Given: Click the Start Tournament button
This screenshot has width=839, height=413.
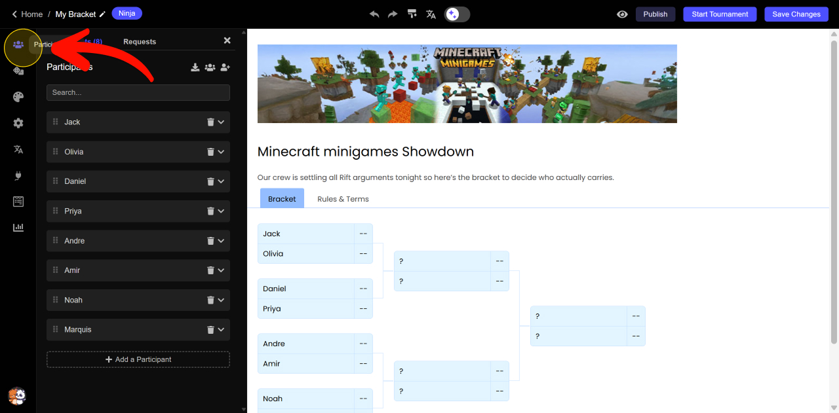Looking at the screenshot, I should coord(720,14).
